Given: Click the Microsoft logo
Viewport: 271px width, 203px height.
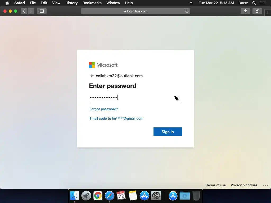Looking at the screenshot, I should pyautogui.click(x=103, y=65).
